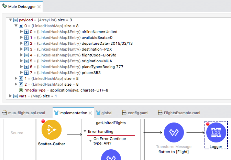This screenshot has width=231, height=160.
Task: Collapse the On Error Continue scope
Action: [x=90, y=141]
